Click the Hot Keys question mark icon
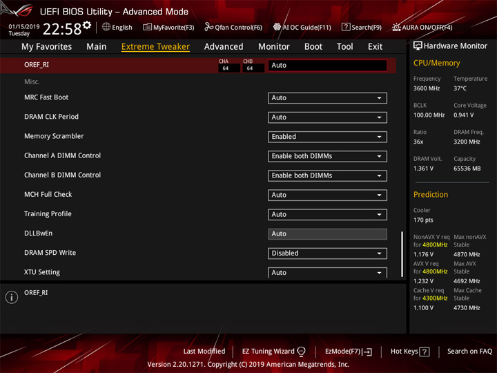 click(x=425, y=352)
